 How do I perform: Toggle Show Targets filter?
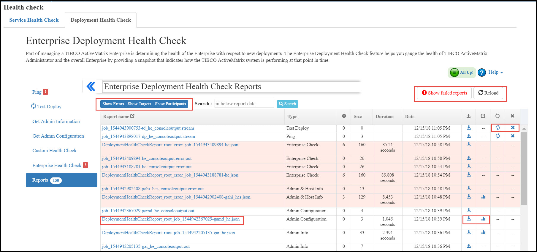tap(139, 104)
